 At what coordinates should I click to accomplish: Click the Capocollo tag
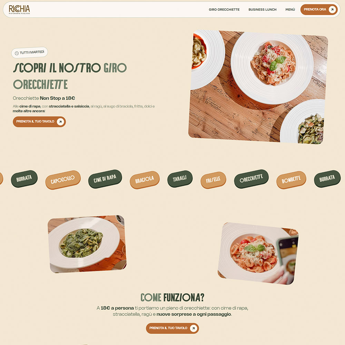click(x=63, y=180)
